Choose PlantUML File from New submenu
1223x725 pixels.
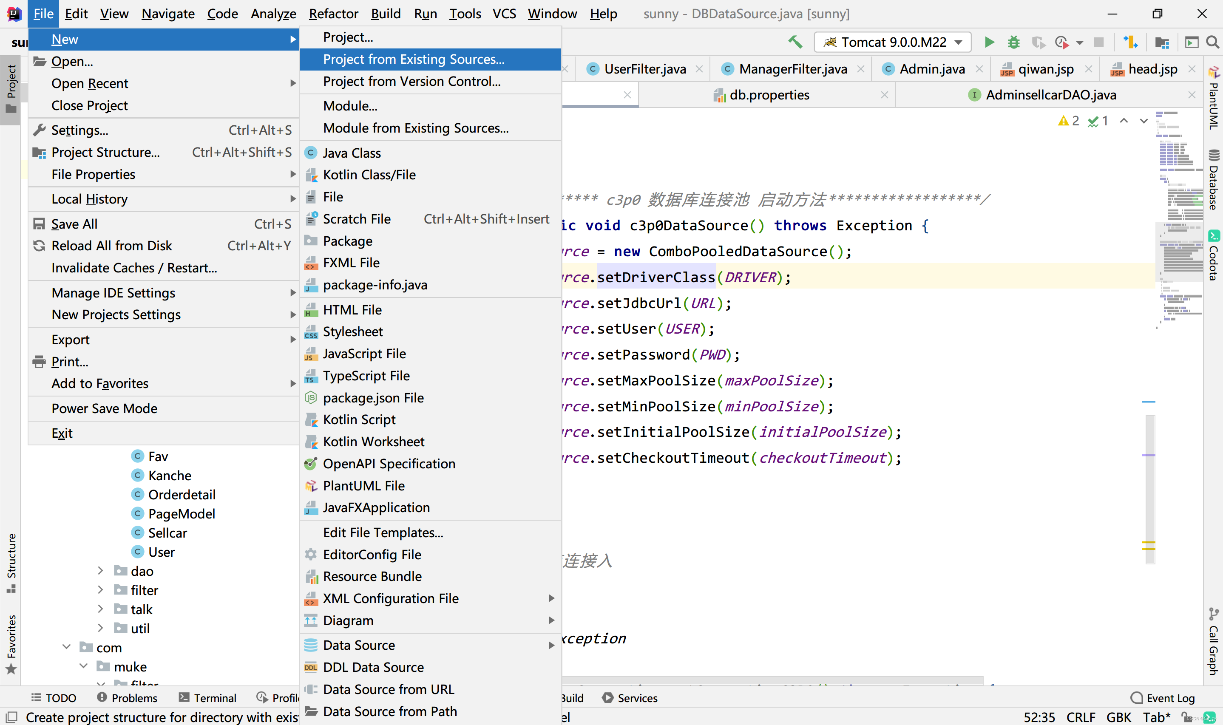[x=430, y=486]
